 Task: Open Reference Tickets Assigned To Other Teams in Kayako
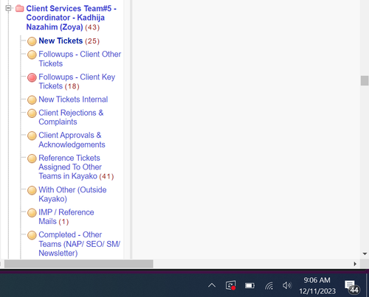coord(76,167)
